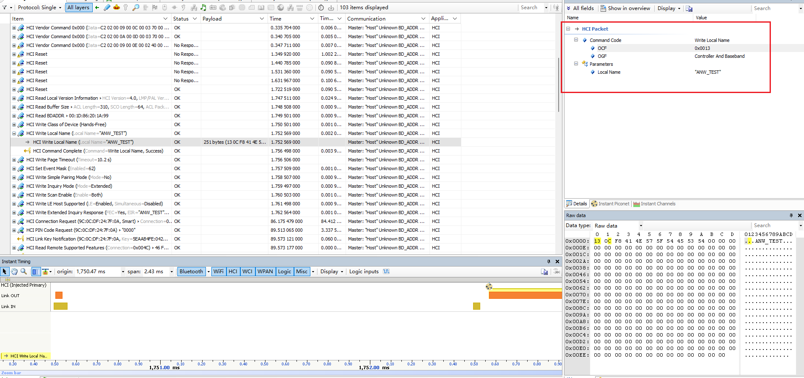Click the clock time icon in toolbar

(321, 8)
